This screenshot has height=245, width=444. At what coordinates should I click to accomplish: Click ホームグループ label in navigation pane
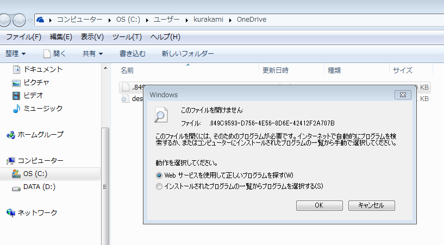(x=41, y=134)
